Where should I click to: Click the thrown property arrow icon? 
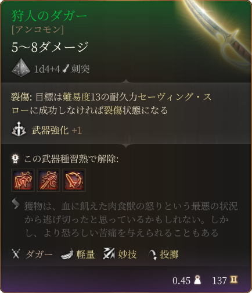point(153,254)
